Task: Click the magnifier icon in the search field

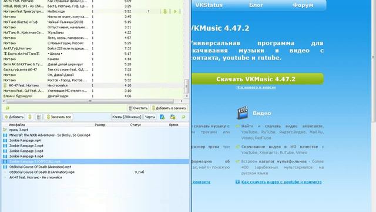Action: [x=8, y=108]
